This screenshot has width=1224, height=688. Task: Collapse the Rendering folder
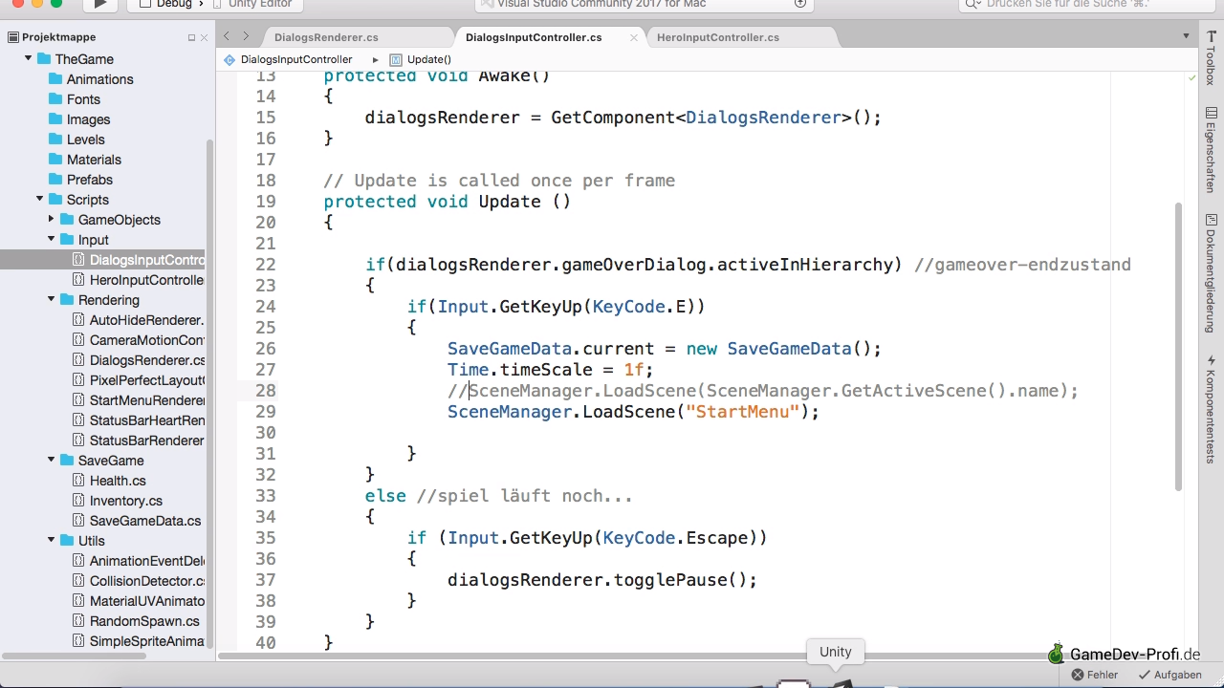pos(52,300)
